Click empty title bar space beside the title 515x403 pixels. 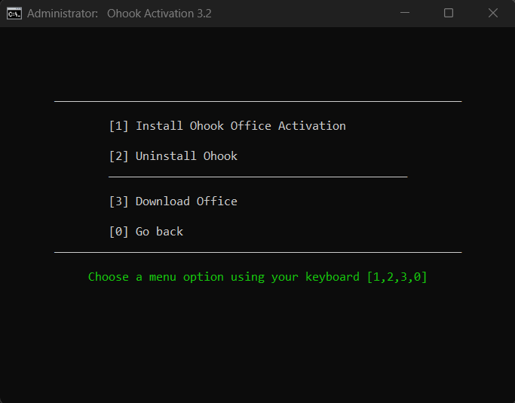(302, 13)
